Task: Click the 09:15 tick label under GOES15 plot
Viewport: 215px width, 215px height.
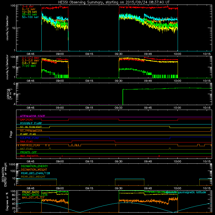Action: point(89,108)
